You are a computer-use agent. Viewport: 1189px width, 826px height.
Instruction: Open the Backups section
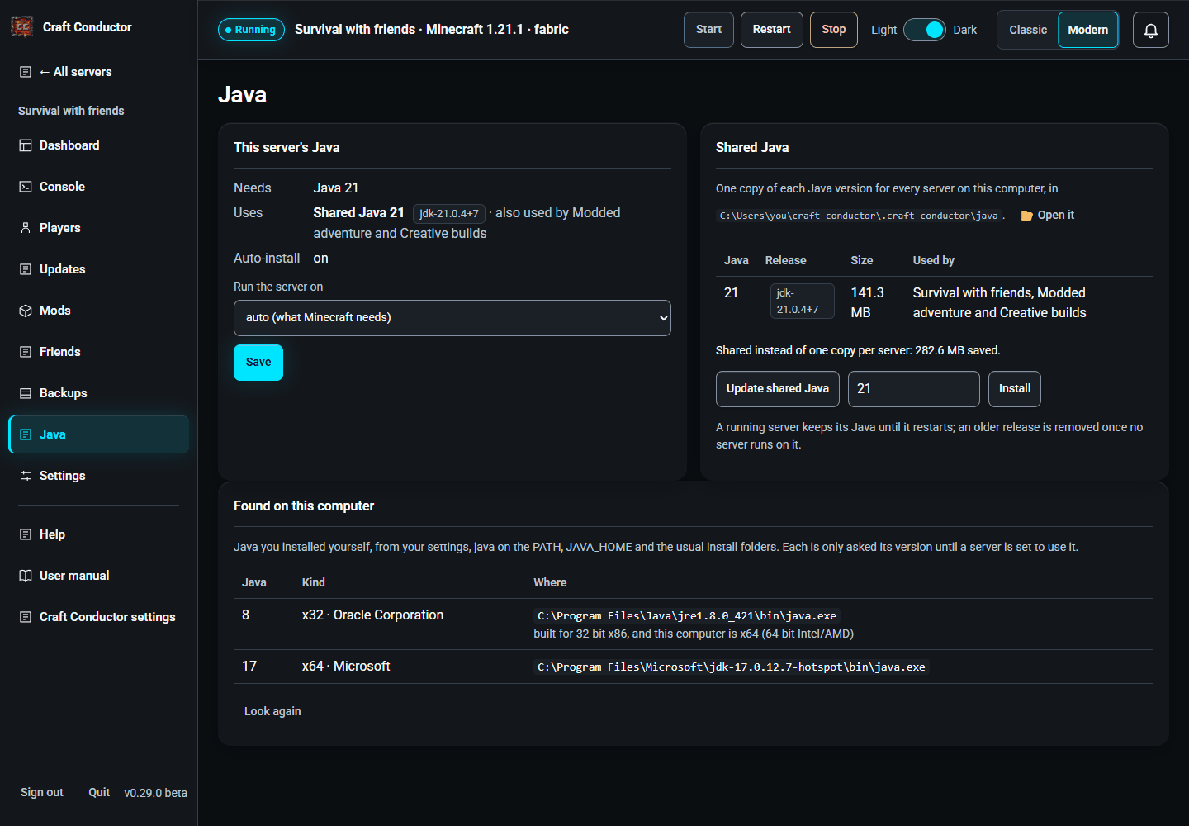pyautogui.click(x=99, y=393)
